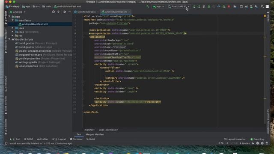Toggle the Favorites sidebar button
Screen dimensions: 274x154
click(6, 127)
